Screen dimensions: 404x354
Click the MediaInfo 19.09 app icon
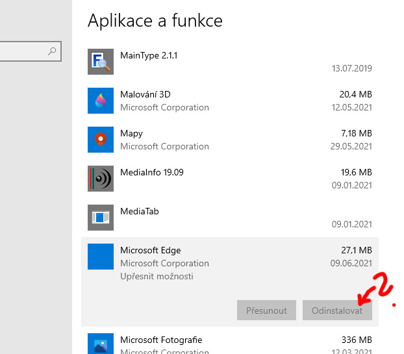101,179
